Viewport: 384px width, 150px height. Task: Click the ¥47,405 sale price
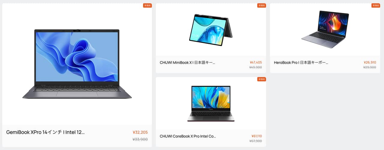click(256, 63)
